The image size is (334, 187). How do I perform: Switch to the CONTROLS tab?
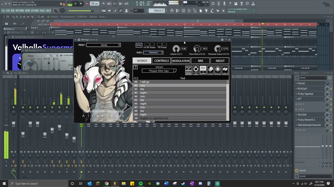162,61
